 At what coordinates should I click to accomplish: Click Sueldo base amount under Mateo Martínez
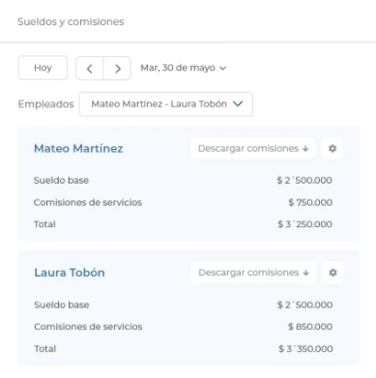point(304,181)
